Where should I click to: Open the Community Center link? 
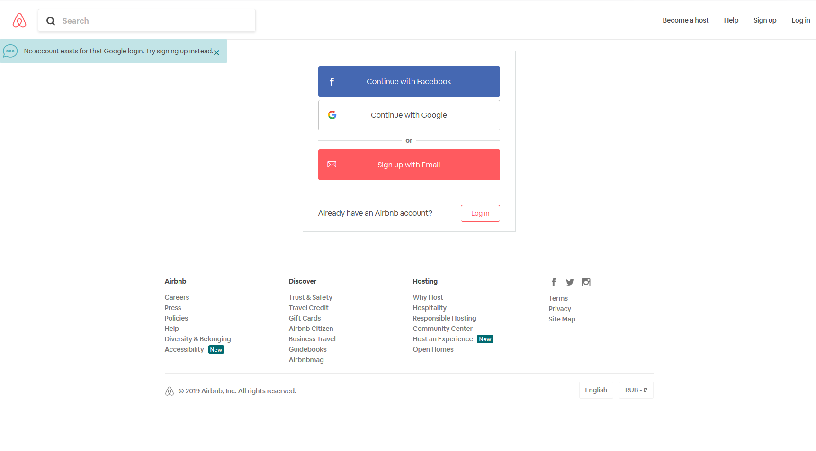[x=443, y=329]
